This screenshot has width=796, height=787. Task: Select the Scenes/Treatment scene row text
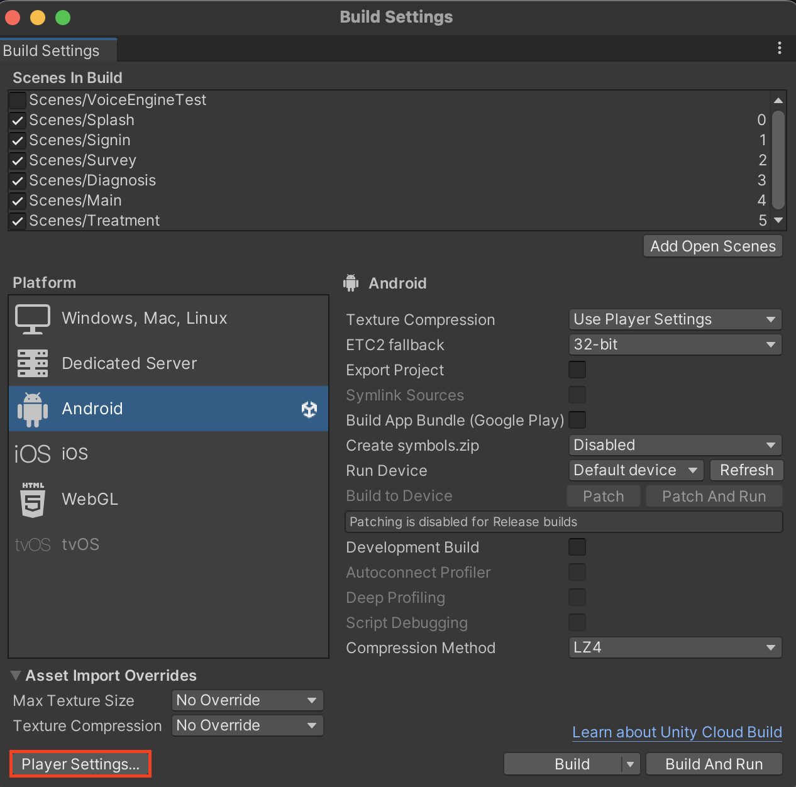tap(94, 221)
